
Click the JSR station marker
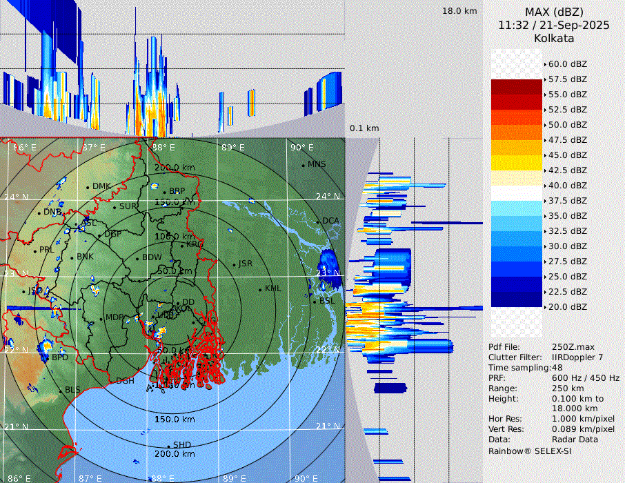(x=233, y=264)
